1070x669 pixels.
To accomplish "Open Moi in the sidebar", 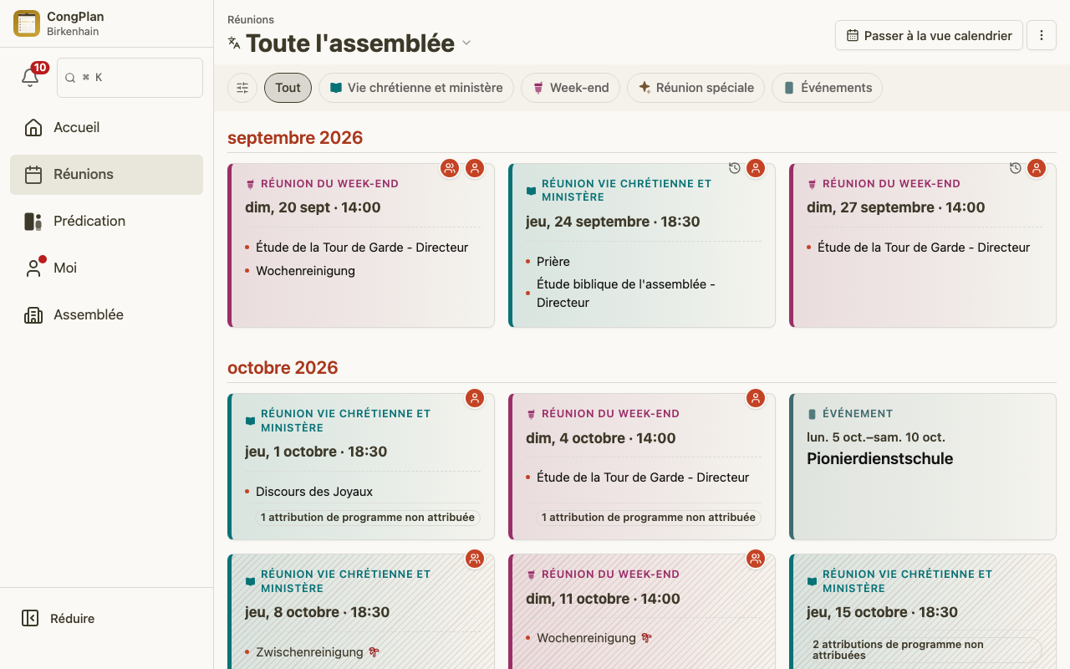I will (106, 268).
